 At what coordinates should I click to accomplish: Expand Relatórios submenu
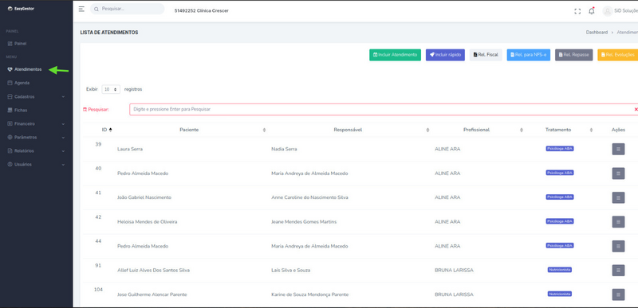(36, 151)
